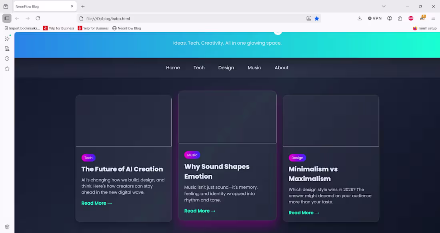Click 'The Future of AI Creation' heading
440x233 pixels.
click(x=122, y=169)
